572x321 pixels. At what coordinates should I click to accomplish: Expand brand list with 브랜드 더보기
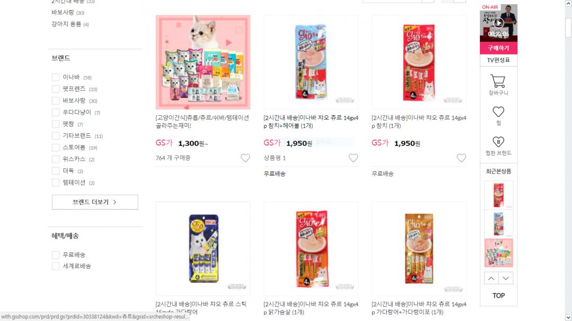pyautogui.click(x=95, y=202)
